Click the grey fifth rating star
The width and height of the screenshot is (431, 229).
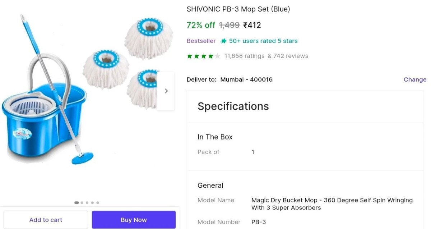point(217,56)
